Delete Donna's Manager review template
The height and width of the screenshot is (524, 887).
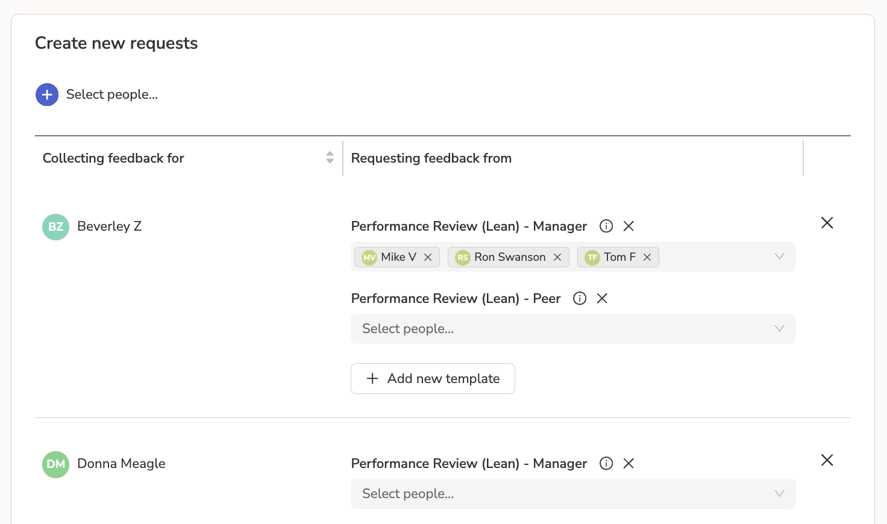coord(628,463)
